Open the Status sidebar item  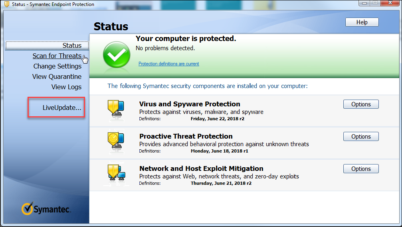tap(72, 46)
